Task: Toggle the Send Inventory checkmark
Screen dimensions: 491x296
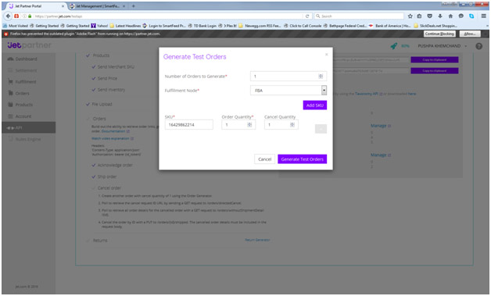Action: 94,90
